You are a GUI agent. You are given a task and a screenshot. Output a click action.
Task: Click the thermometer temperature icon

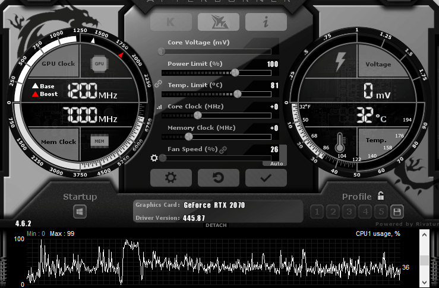[340, 142]
